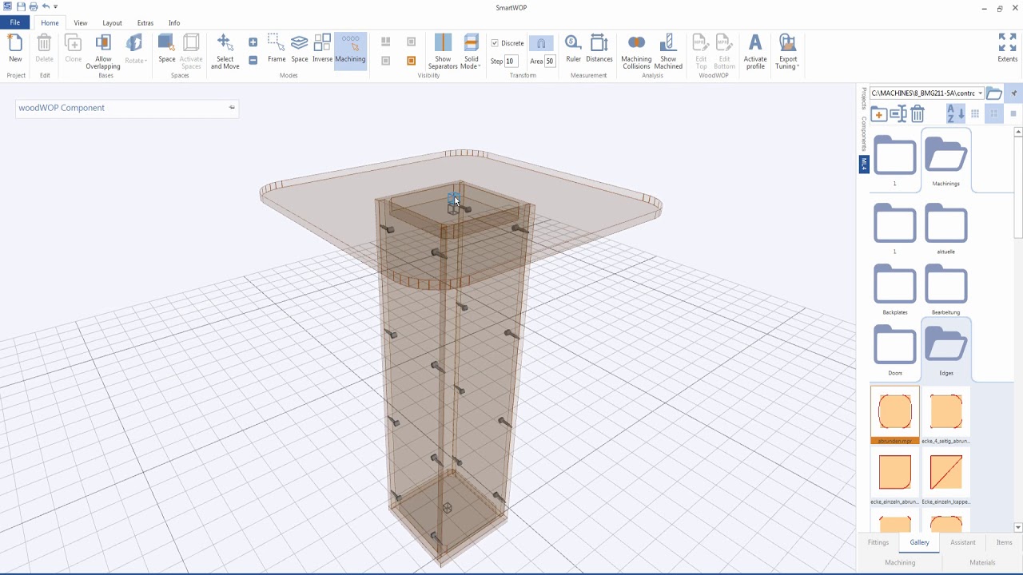This screenshot has height=575, width=1023.
Task: Click the Space tool in Spaces group
Action: pos(166,48)
